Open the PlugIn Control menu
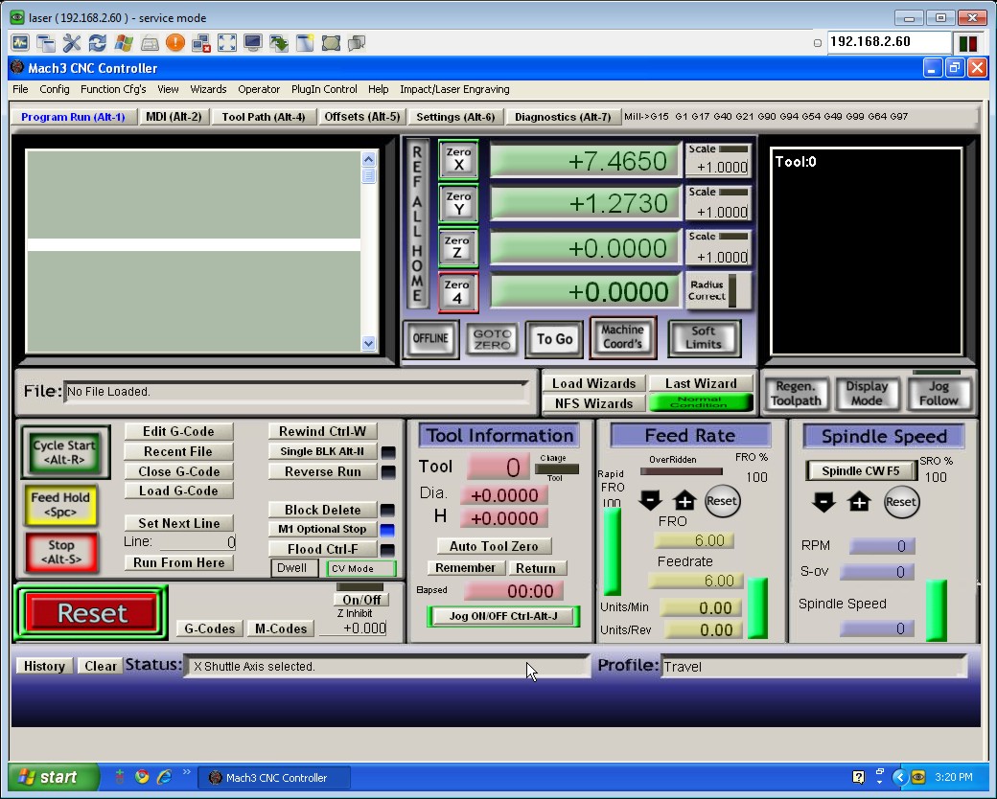This screenshot has height=799, width=997. click(324, 89)
